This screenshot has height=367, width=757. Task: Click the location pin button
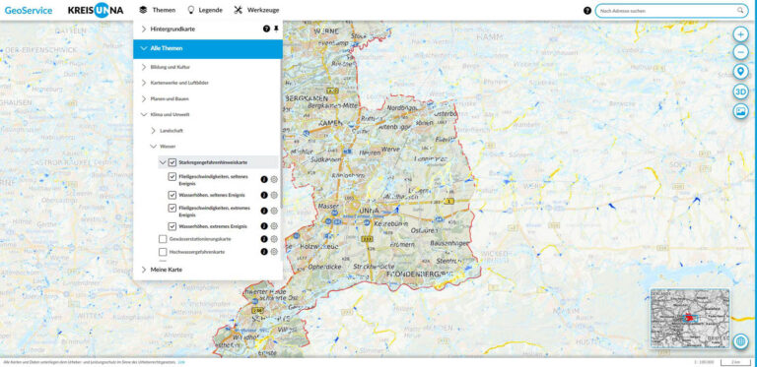point(740,72)
